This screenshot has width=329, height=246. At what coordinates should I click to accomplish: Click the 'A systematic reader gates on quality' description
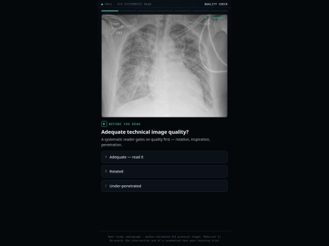click(155, 142)
